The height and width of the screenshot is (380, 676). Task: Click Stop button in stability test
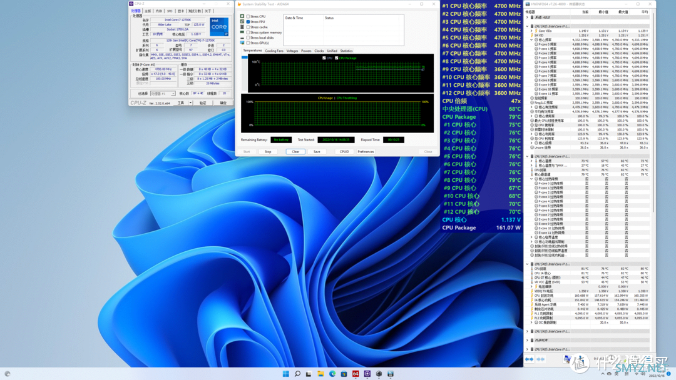pos(268,151)
